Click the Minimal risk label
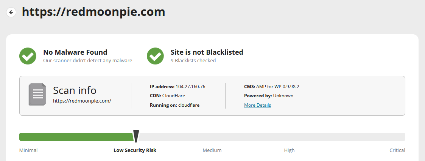This screenshot has height=161, width=425. pos(28,150)
